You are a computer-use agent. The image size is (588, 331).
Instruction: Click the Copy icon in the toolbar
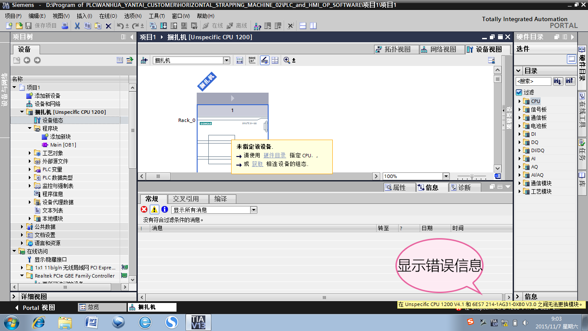87,26
